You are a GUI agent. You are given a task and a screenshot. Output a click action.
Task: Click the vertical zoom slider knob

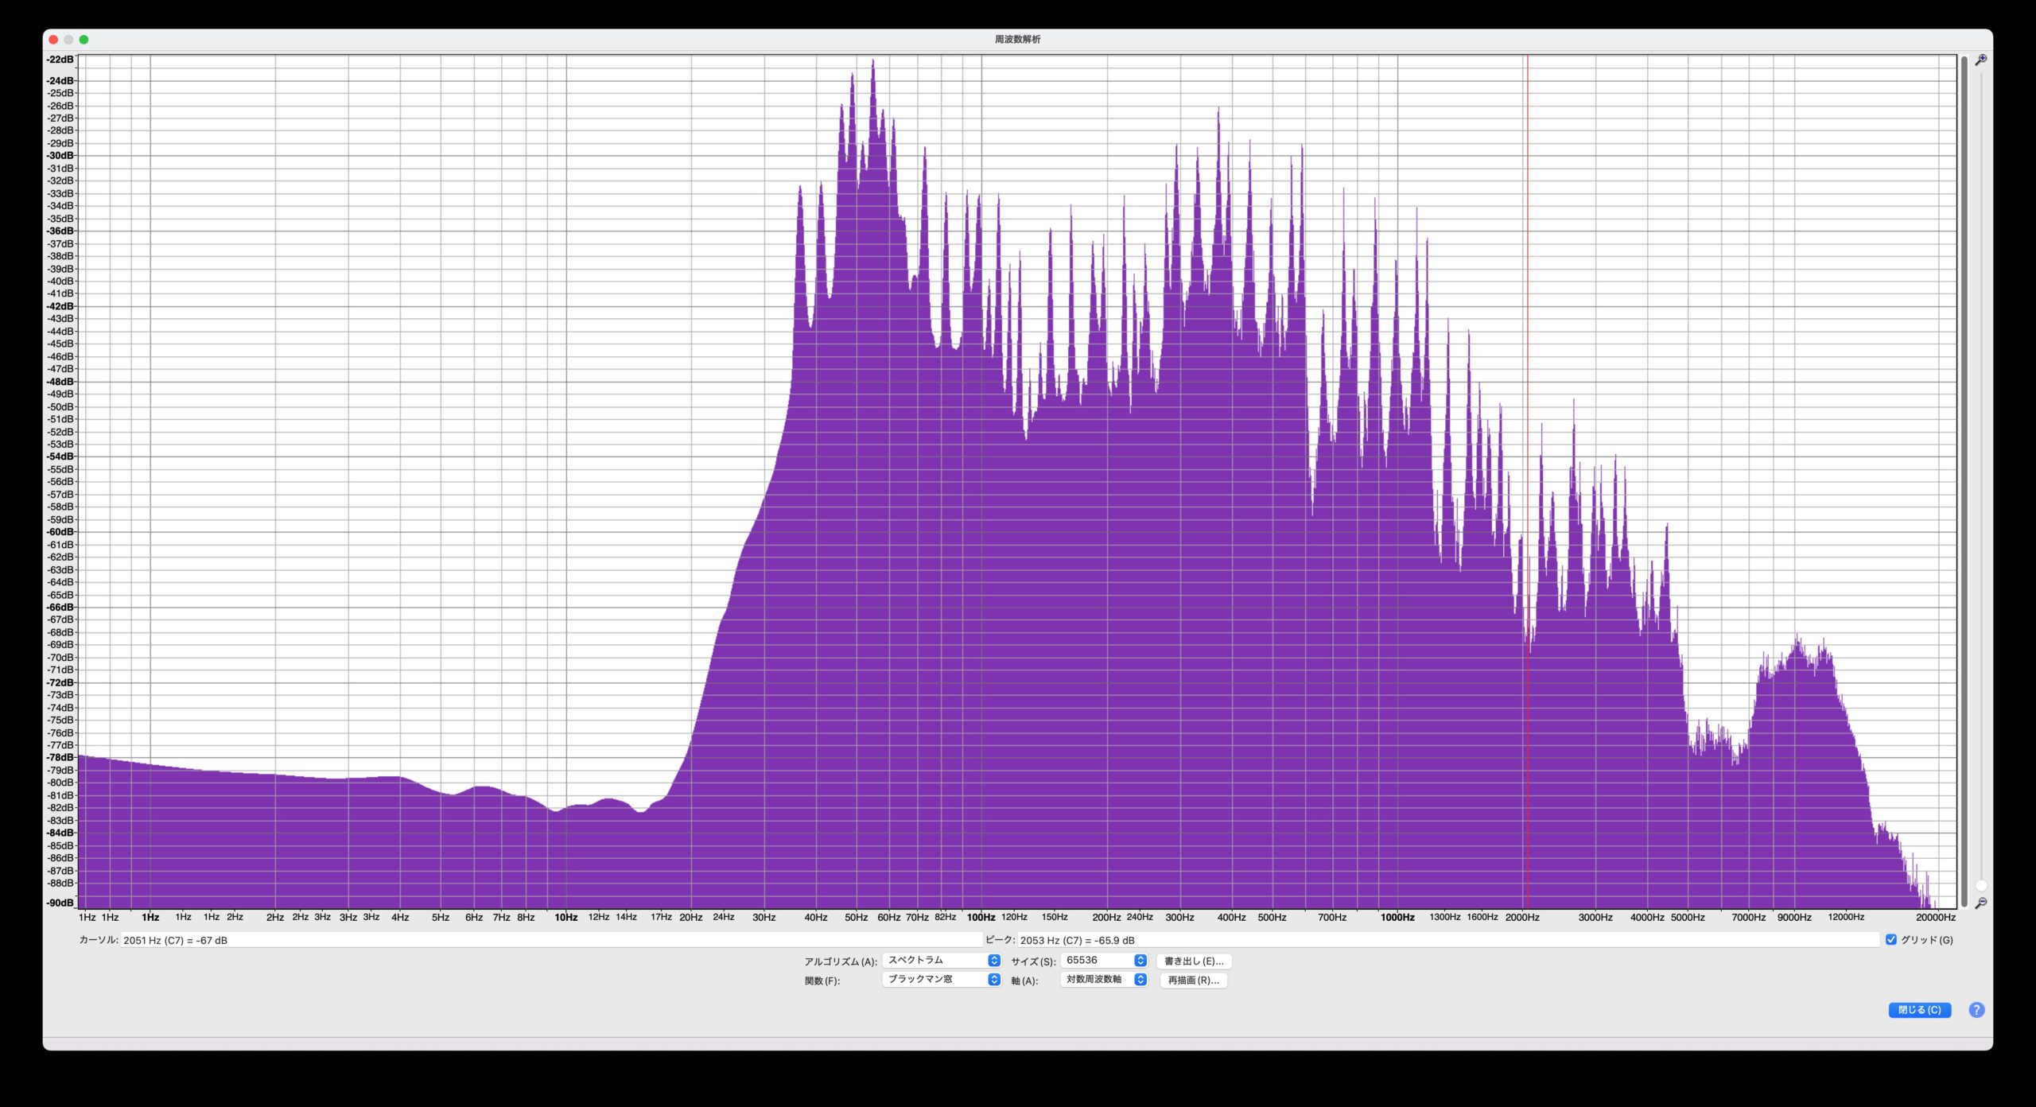(x=1981, y=885)
